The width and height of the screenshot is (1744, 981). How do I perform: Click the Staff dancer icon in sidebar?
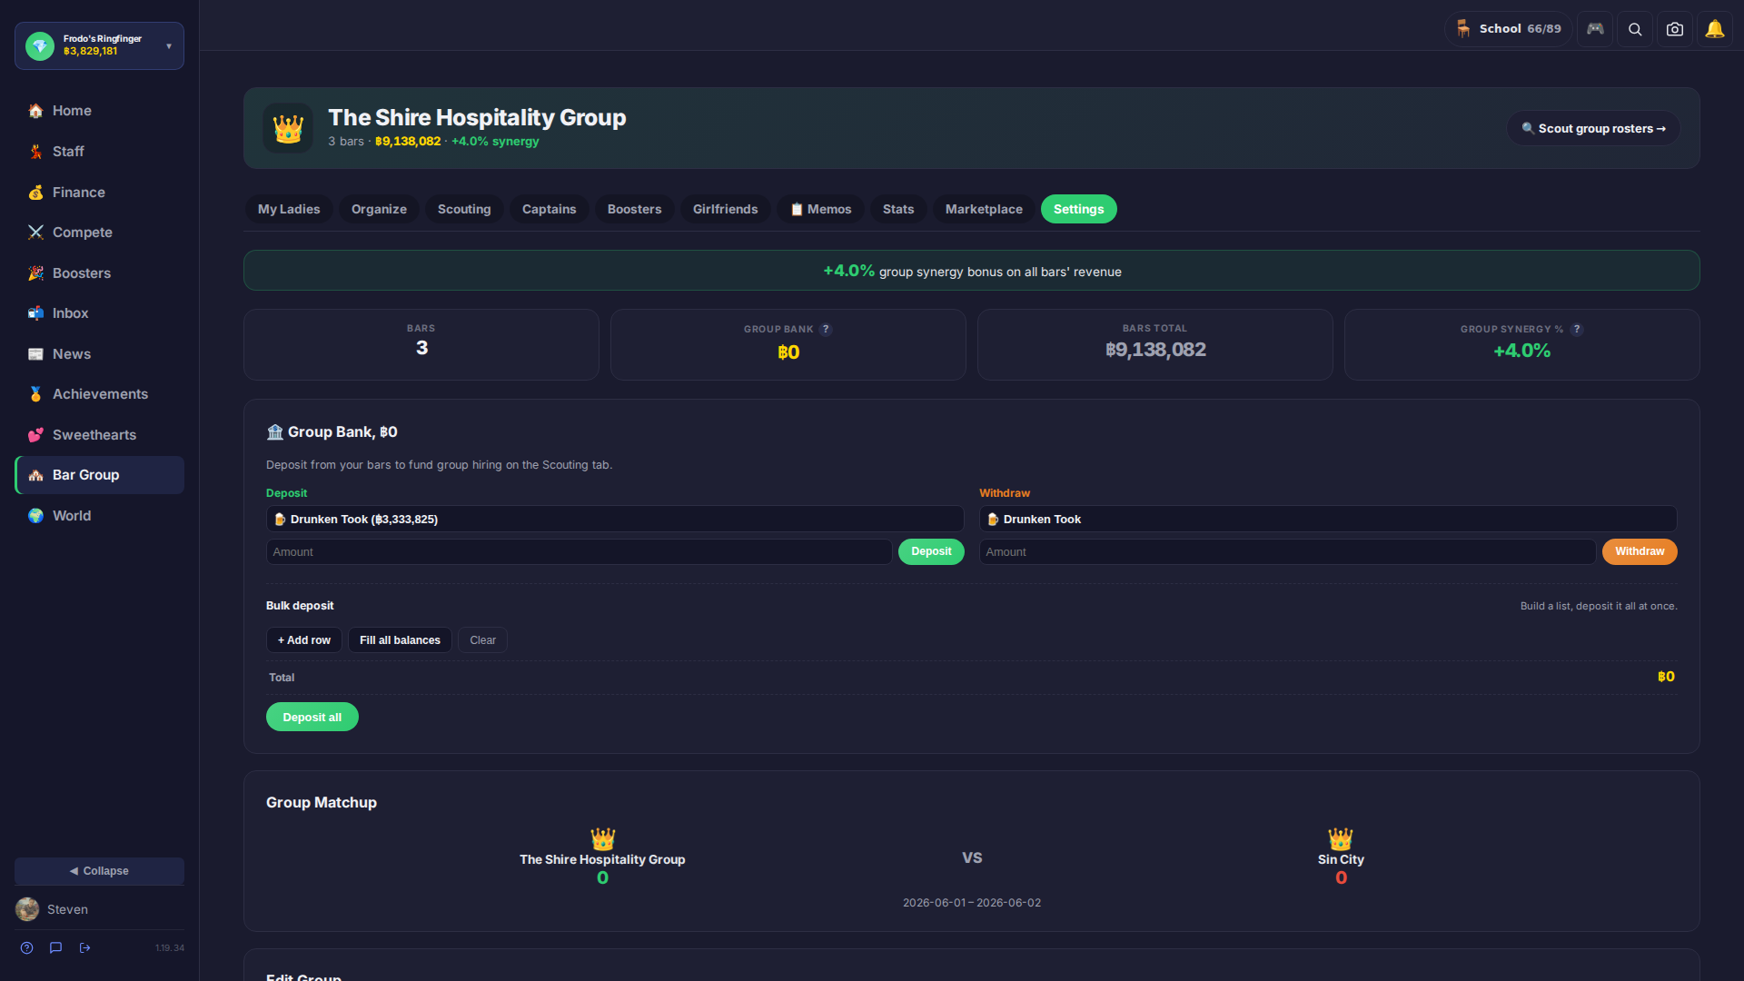[35, 152]
